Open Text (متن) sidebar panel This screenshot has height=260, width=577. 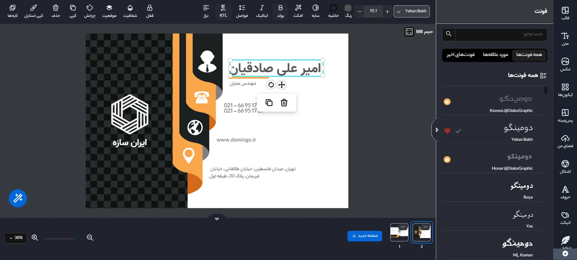coord(565,39)
